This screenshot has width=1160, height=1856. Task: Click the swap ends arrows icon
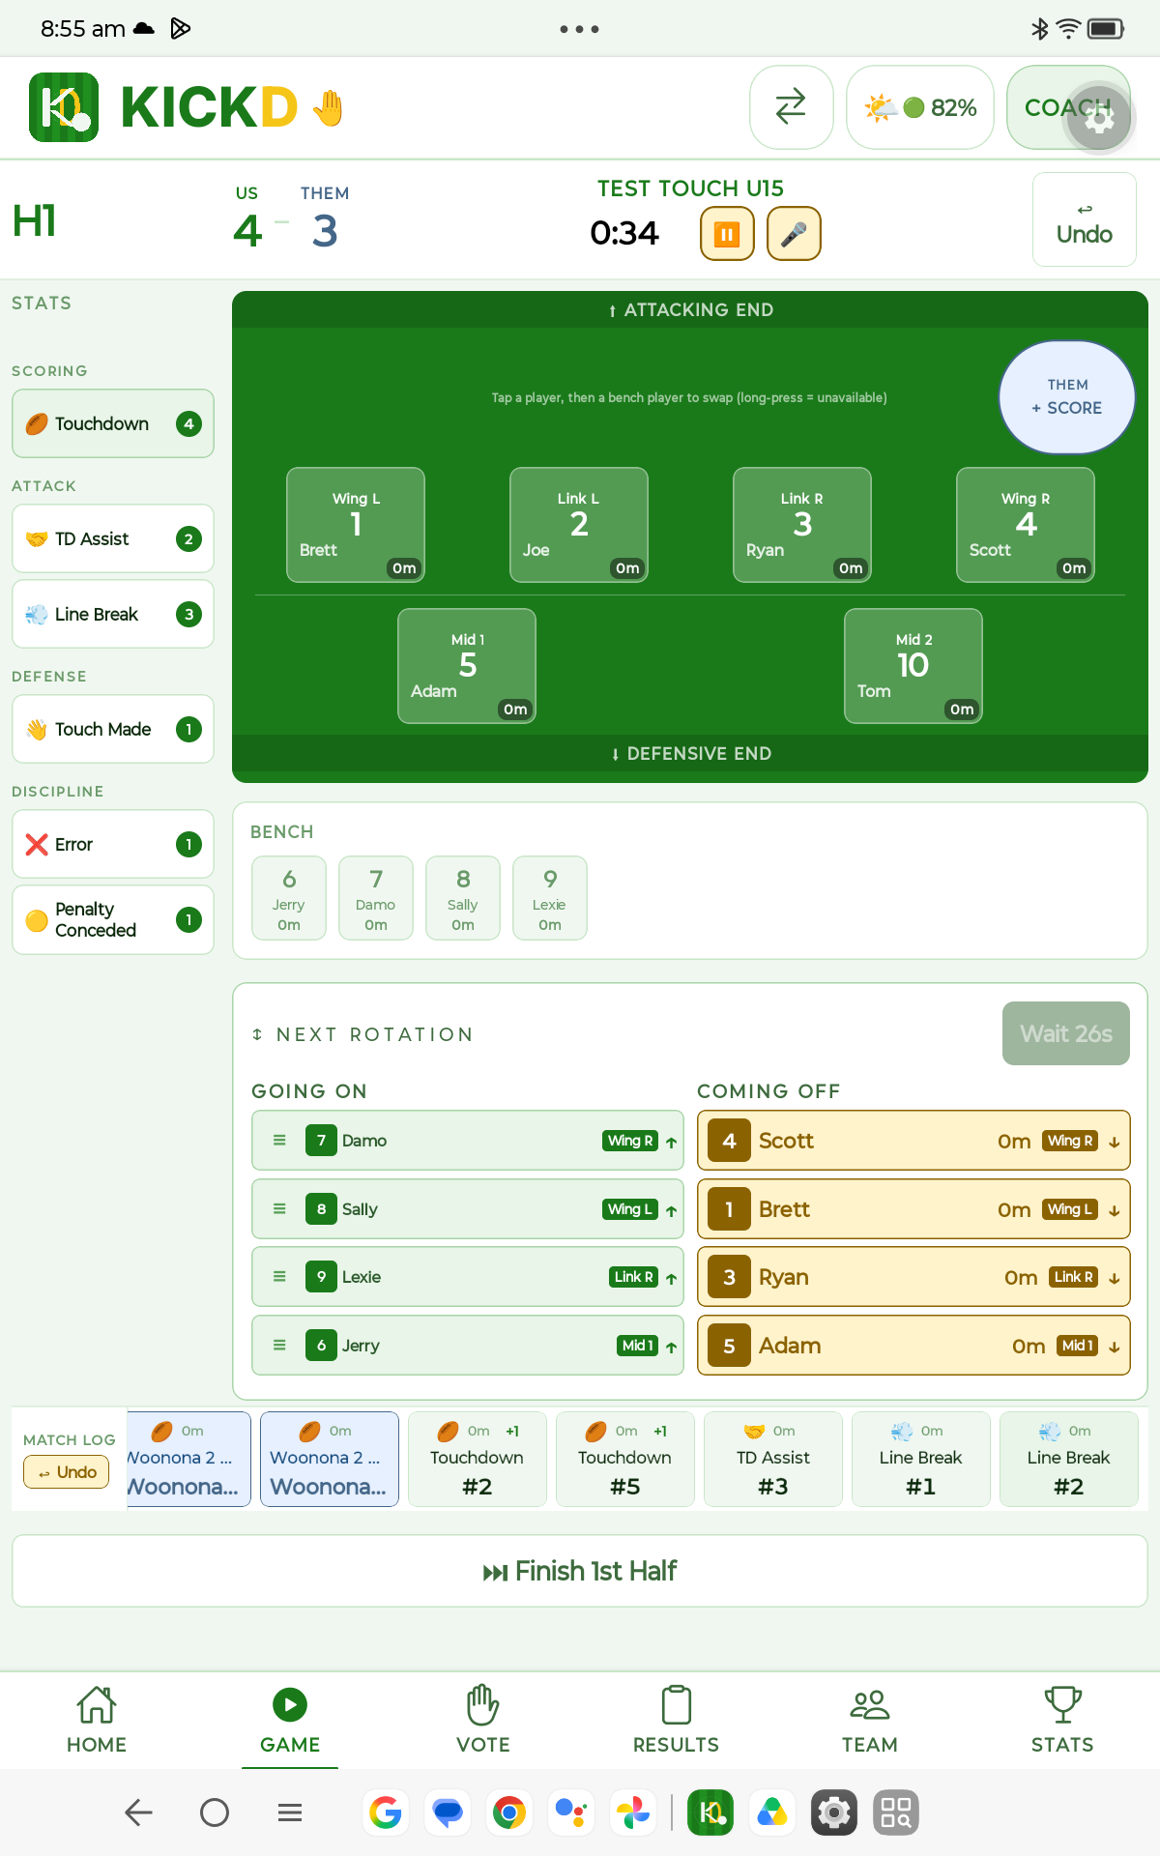click(791, 107)
